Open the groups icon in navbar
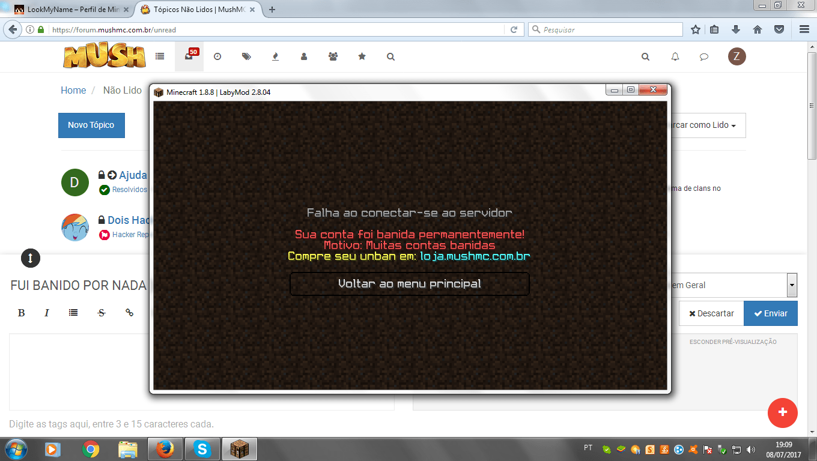The width and height of the screenshot is (817, 461). pyautogui.click(x=333, y=56)
